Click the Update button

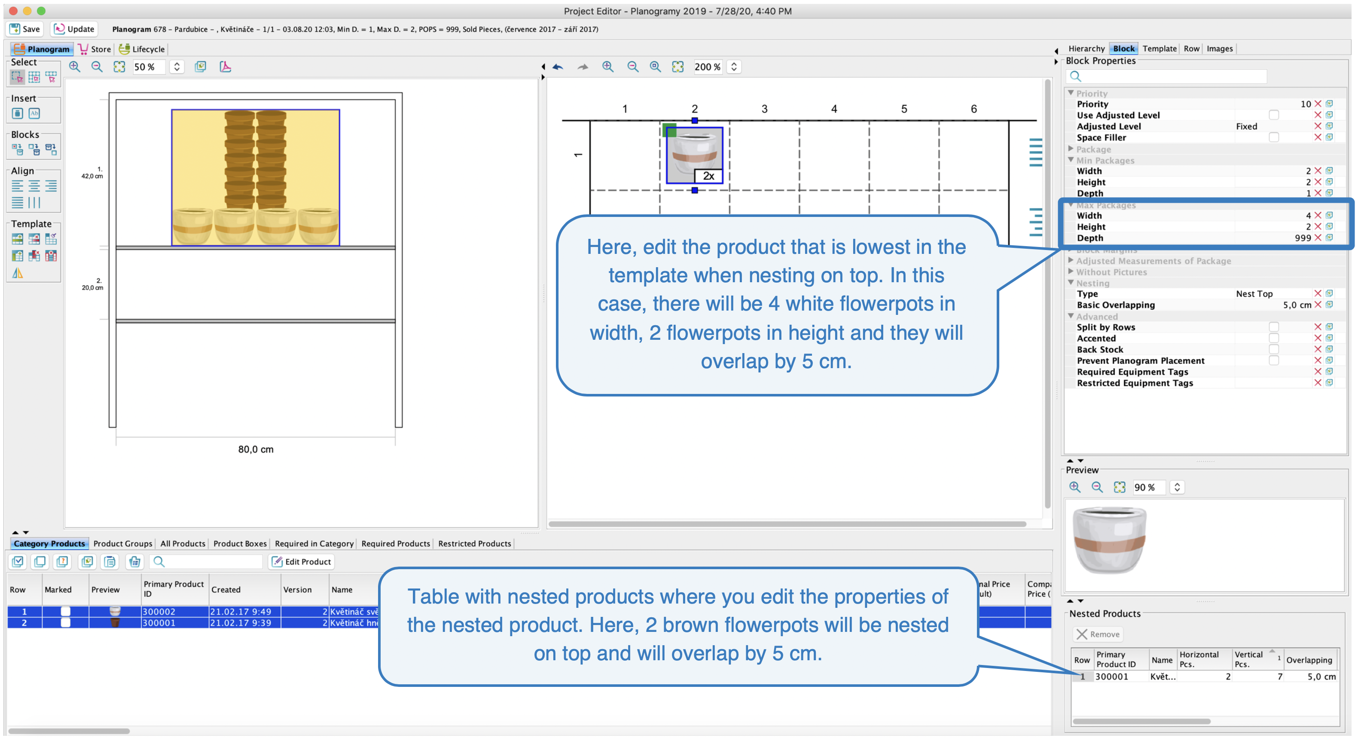74,29
